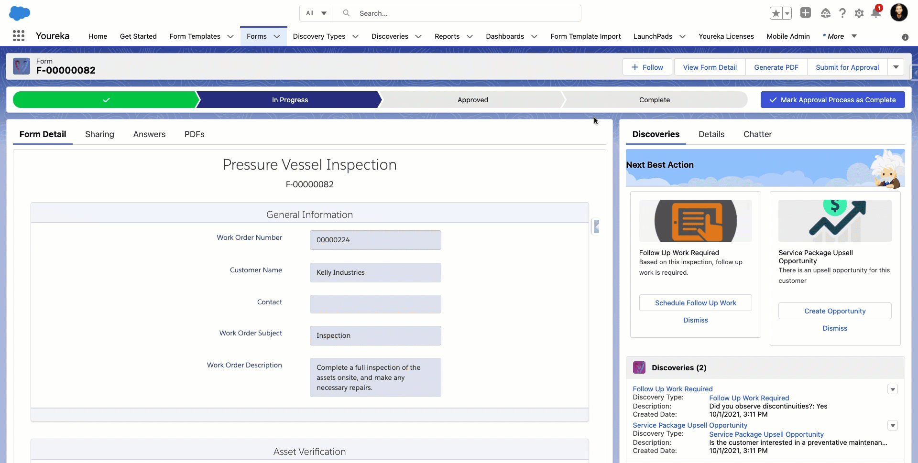Select the In Progress path stage
918x463 pixels.
tap(290, 100)
